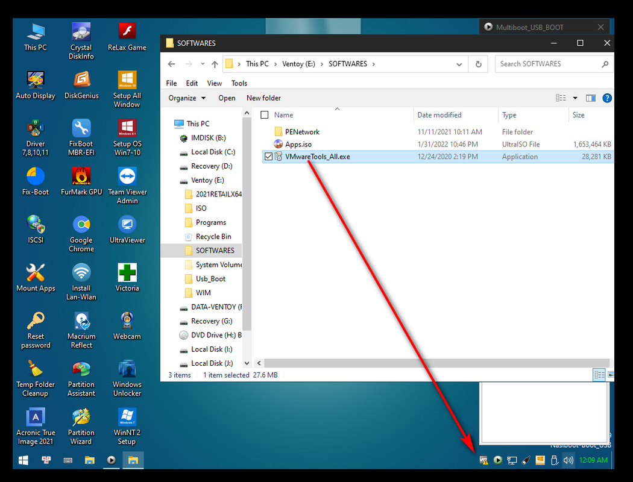Sort by Date modified column header
Screen dimensions: 633x482
[439, 115]
